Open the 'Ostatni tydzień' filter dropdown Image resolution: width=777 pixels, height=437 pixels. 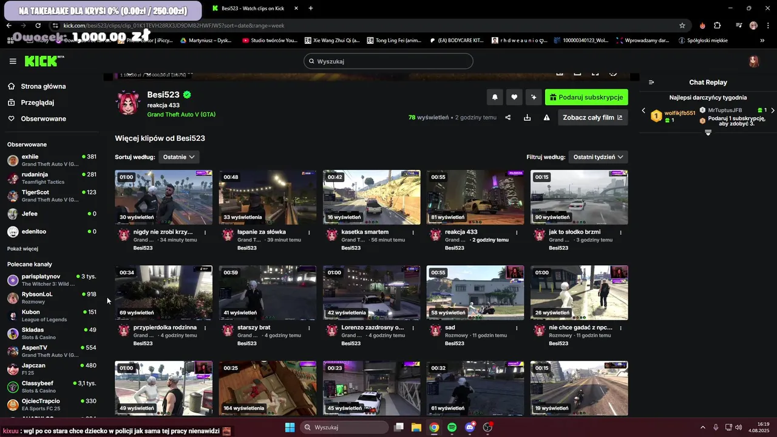(x=599, y=157)
